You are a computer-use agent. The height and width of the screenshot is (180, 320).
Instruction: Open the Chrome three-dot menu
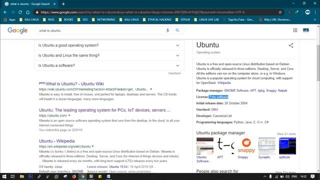click(315, 12)
